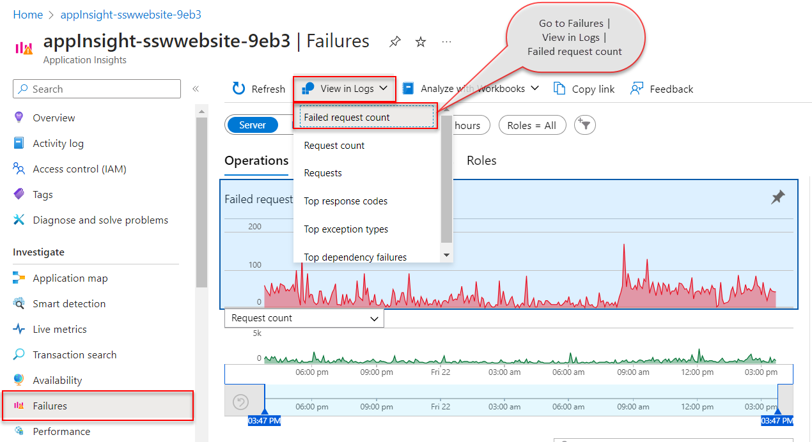Click the Refresh icon on the toolbar

tap(239, 88)
